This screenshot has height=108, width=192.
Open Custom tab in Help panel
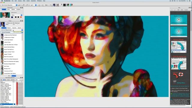[x=186, y=10]
